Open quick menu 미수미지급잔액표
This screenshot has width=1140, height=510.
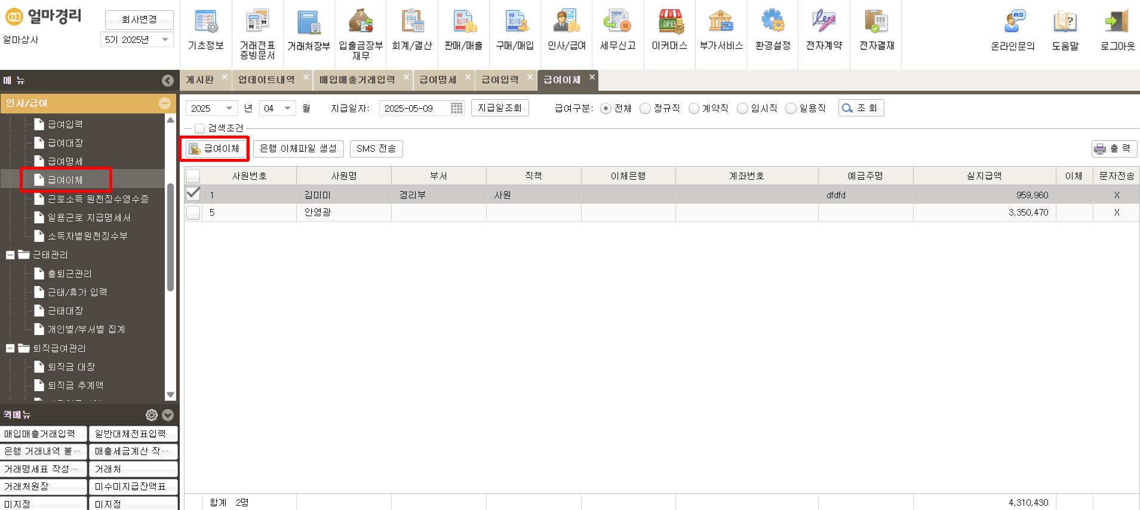[134, 487]
